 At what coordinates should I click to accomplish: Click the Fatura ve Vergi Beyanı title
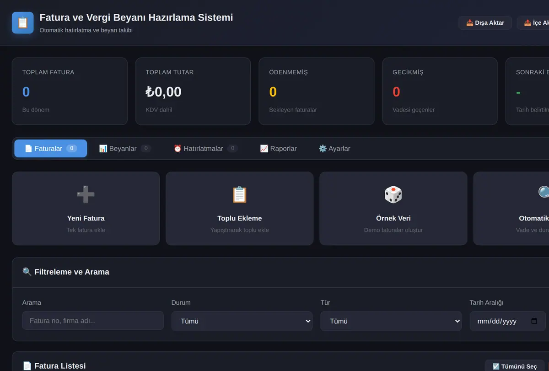coord(136,17)
